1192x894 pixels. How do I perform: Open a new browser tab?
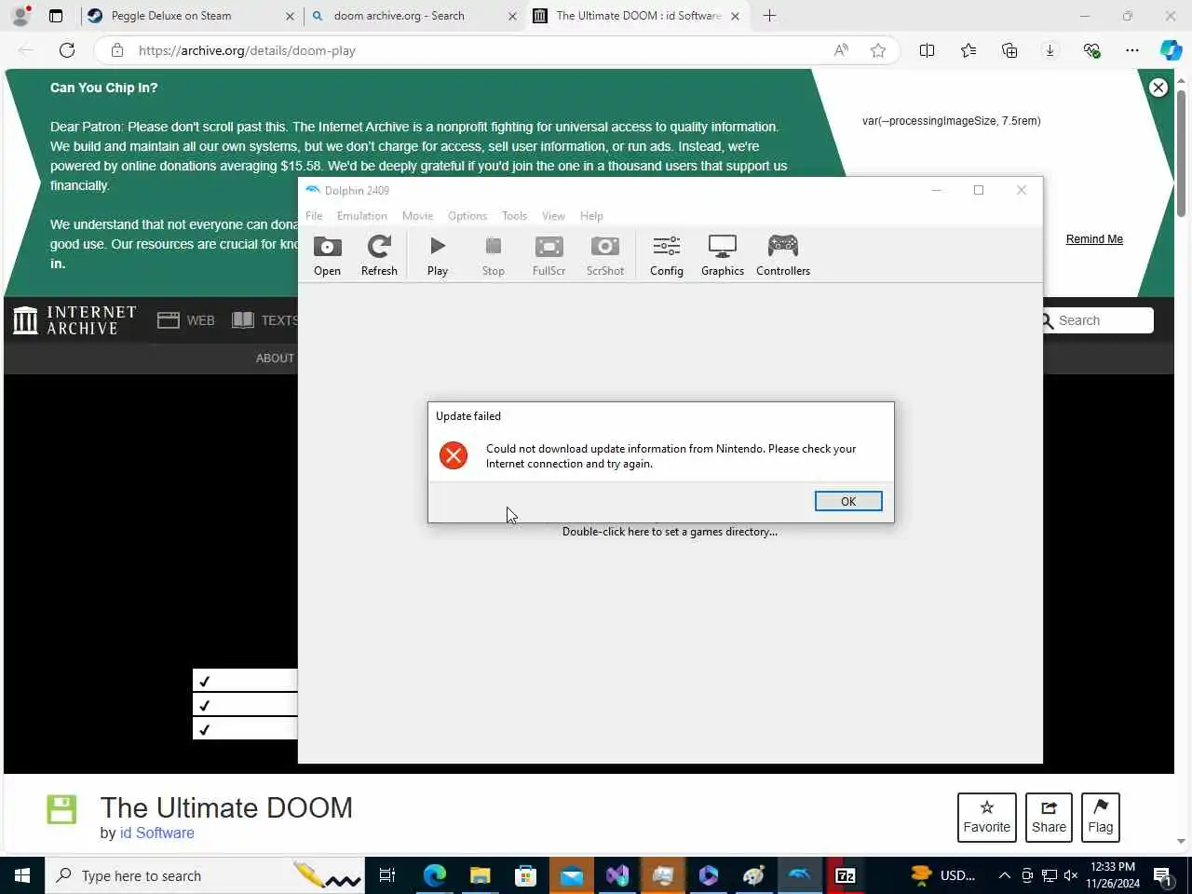pos(769,16)
